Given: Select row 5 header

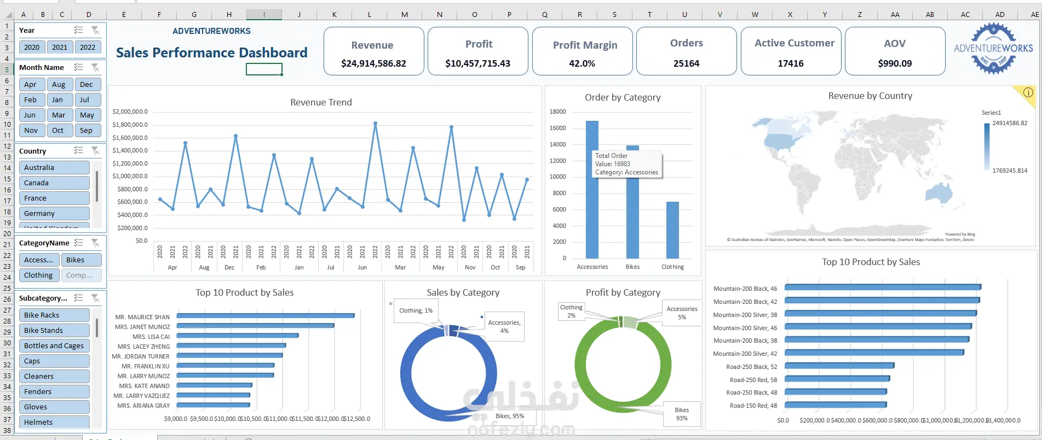Looking at the screenshot, I should [7, 69].
